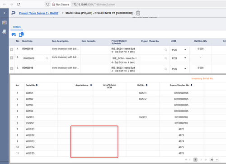Sort by Serial No. column
The height and width of the screenshot is (164, 226).
[x=37, y=85]
